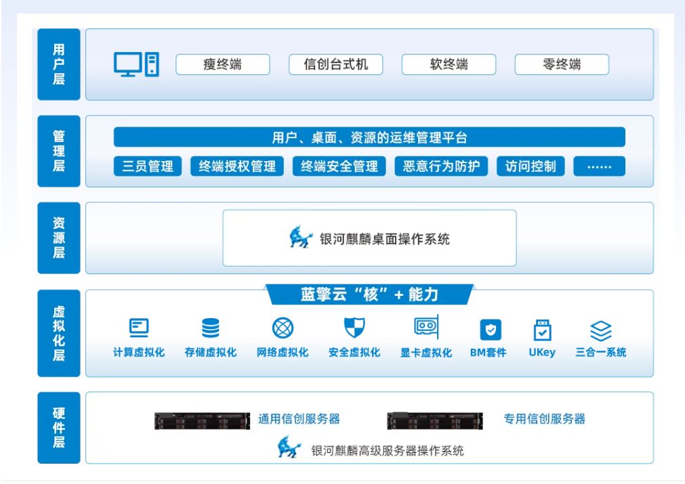Screen dimensions: 685x484
Task: Click the ······ more button
Action: point(600,167)
